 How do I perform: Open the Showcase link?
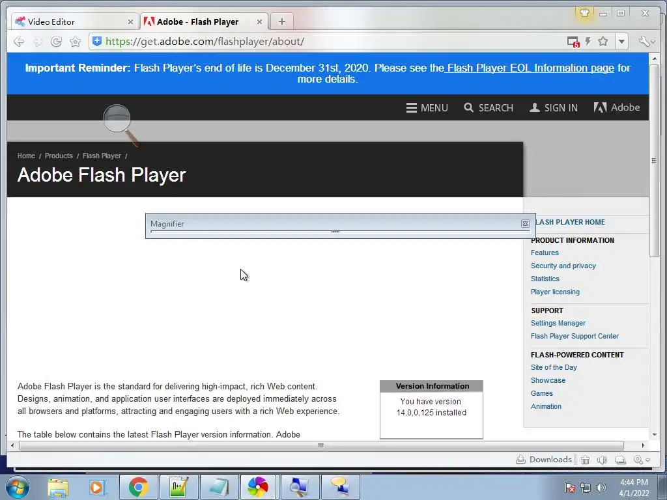pyautogui.click(x=548, y=380)
